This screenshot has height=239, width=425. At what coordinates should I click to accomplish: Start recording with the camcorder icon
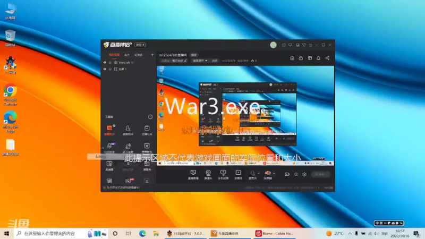click(287, 174)
